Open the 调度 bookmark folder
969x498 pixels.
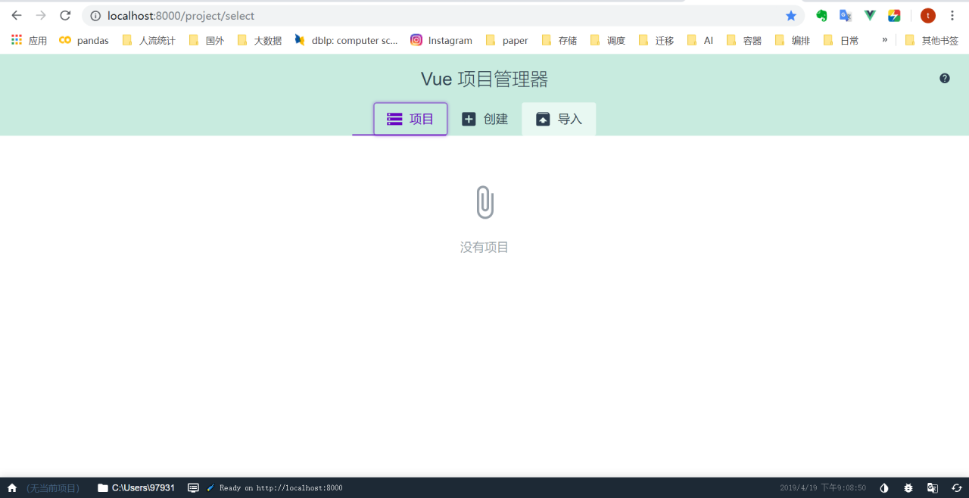coord(607,40)
